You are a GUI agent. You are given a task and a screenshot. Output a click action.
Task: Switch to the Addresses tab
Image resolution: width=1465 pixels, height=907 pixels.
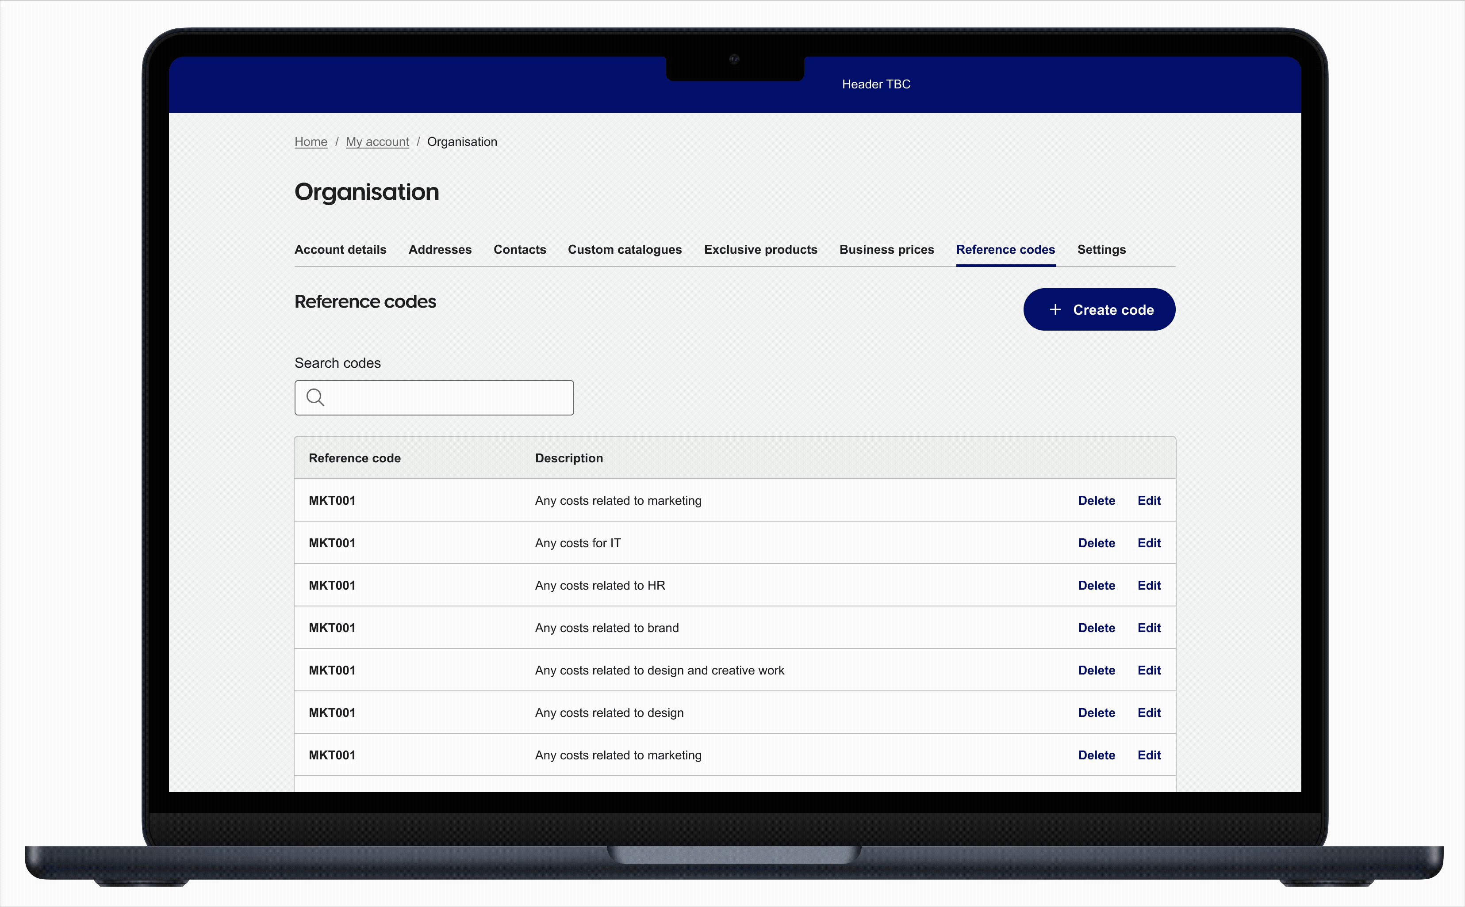click(440, 250)
